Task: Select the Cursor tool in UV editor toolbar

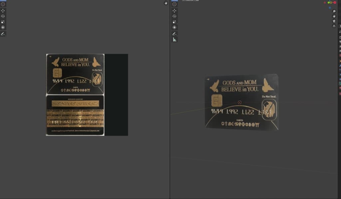Action: click(3, 4)
